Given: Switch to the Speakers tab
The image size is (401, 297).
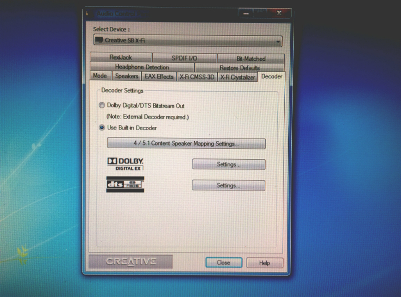Looking at the screenshot, I should (127, 76).
